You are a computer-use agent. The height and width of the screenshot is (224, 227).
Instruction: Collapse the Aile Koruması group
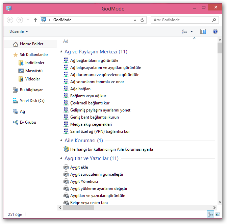(61, 141)
